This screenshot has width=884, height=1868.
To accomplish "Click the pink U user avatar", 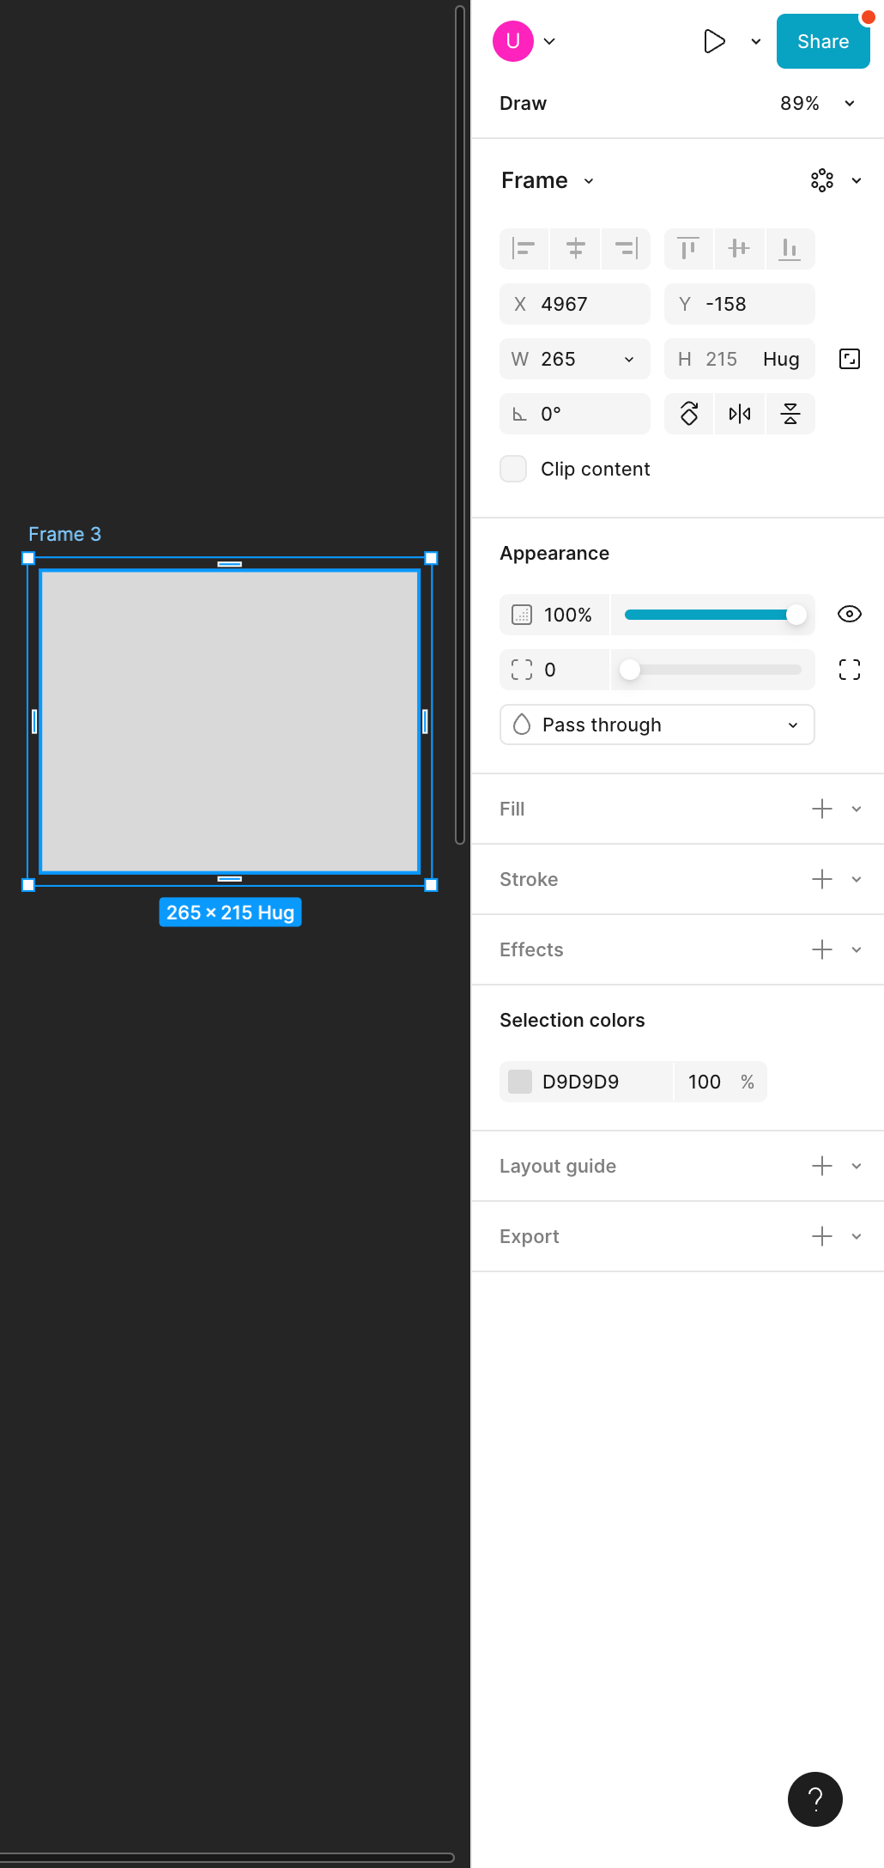I will 513,41.
